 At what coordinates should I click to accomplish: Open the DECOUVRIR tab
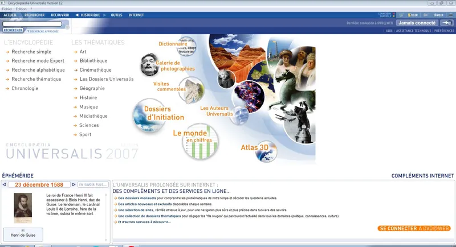[x=60, y=15]
